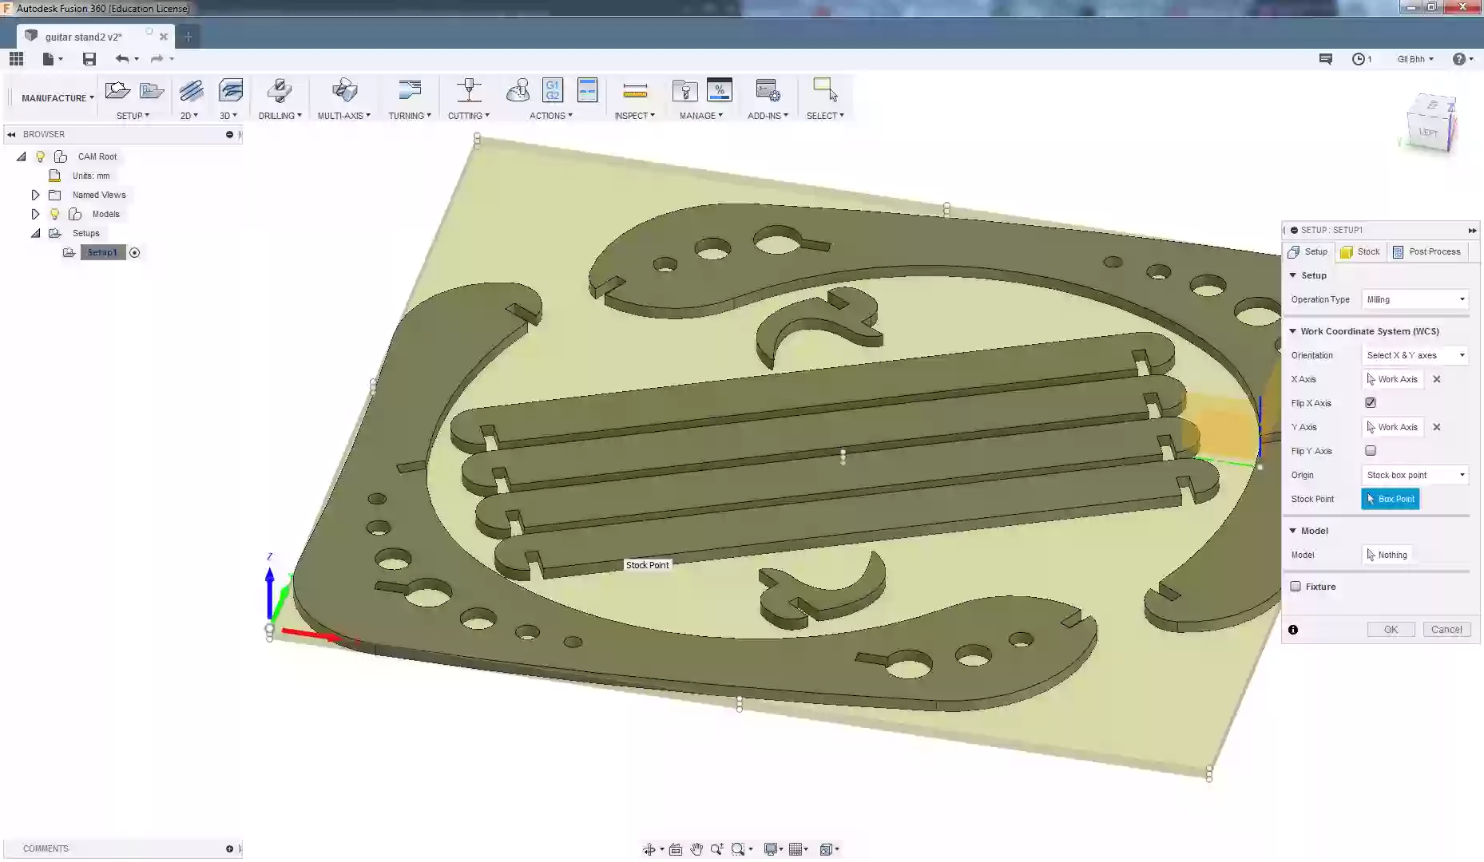Switch to the Post Process tab
Image resolution: width=1484 pixels, height=862 pixels.
click(1427, 251)
